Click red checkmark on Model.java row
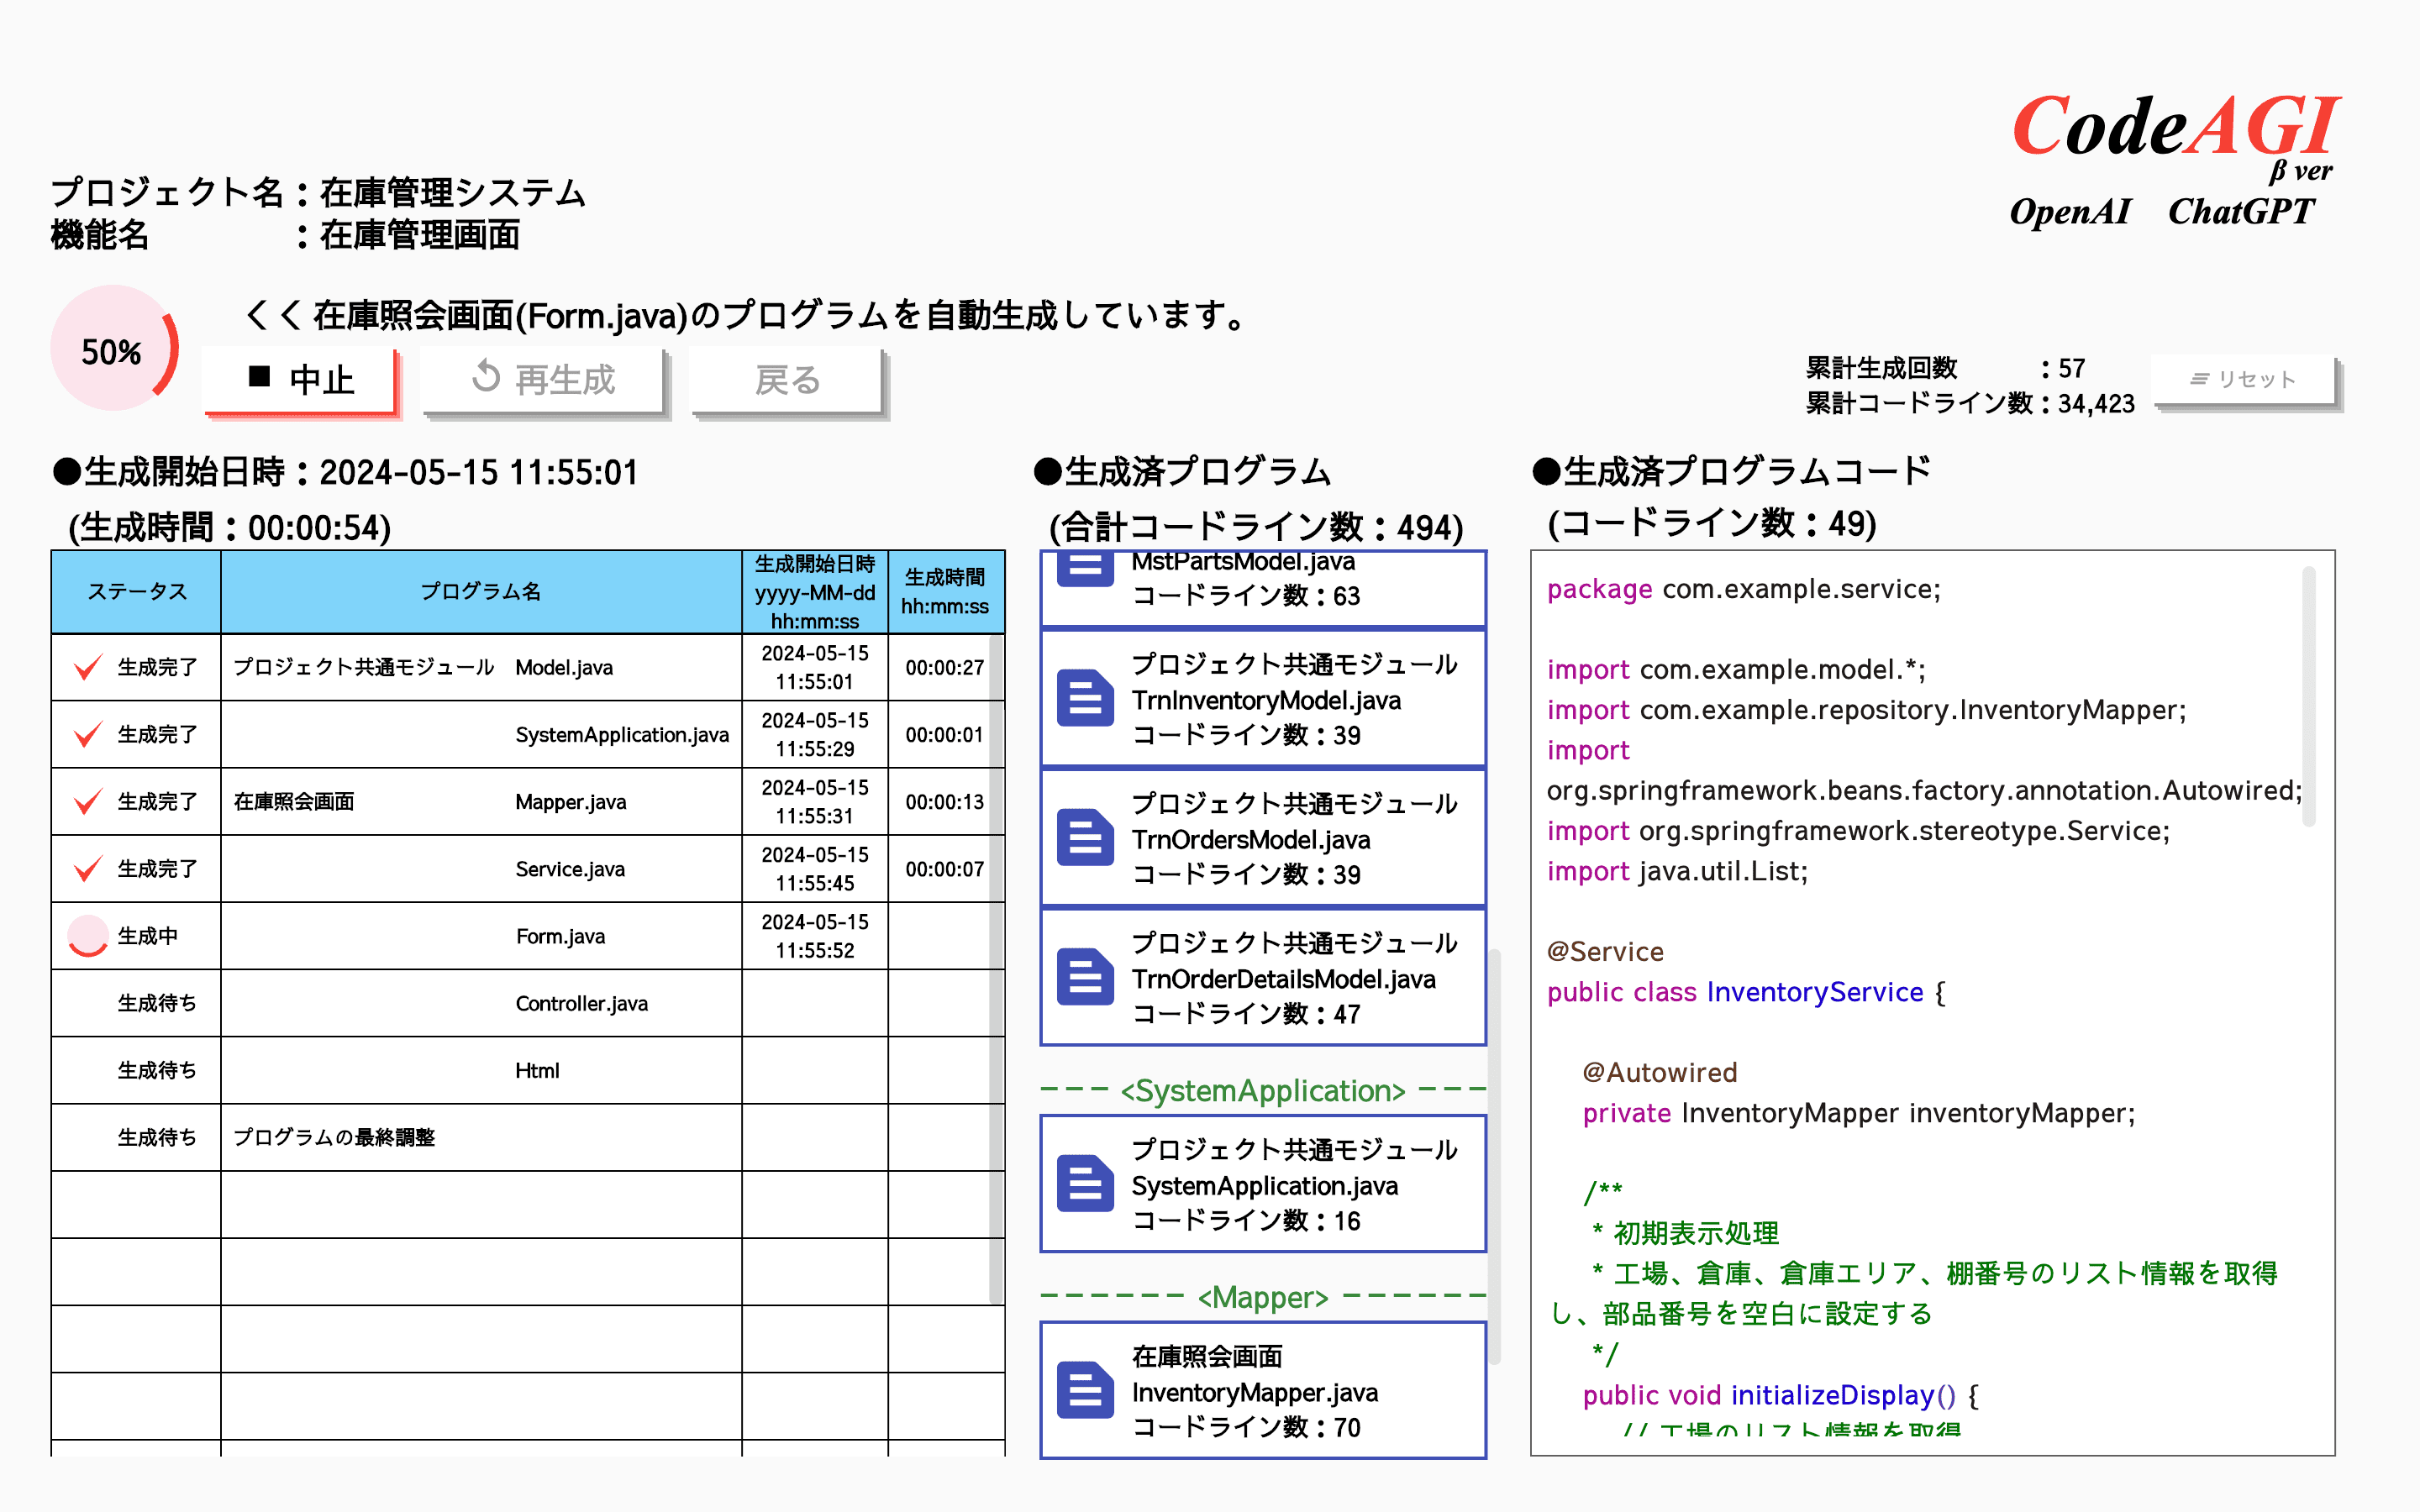Image resolution: width=2420 pixels, height=1512 pixels. [88, 667]
